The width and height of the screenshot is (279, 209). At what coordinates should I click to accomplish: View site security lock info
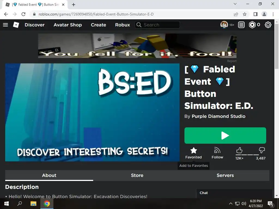click(34, 14)
